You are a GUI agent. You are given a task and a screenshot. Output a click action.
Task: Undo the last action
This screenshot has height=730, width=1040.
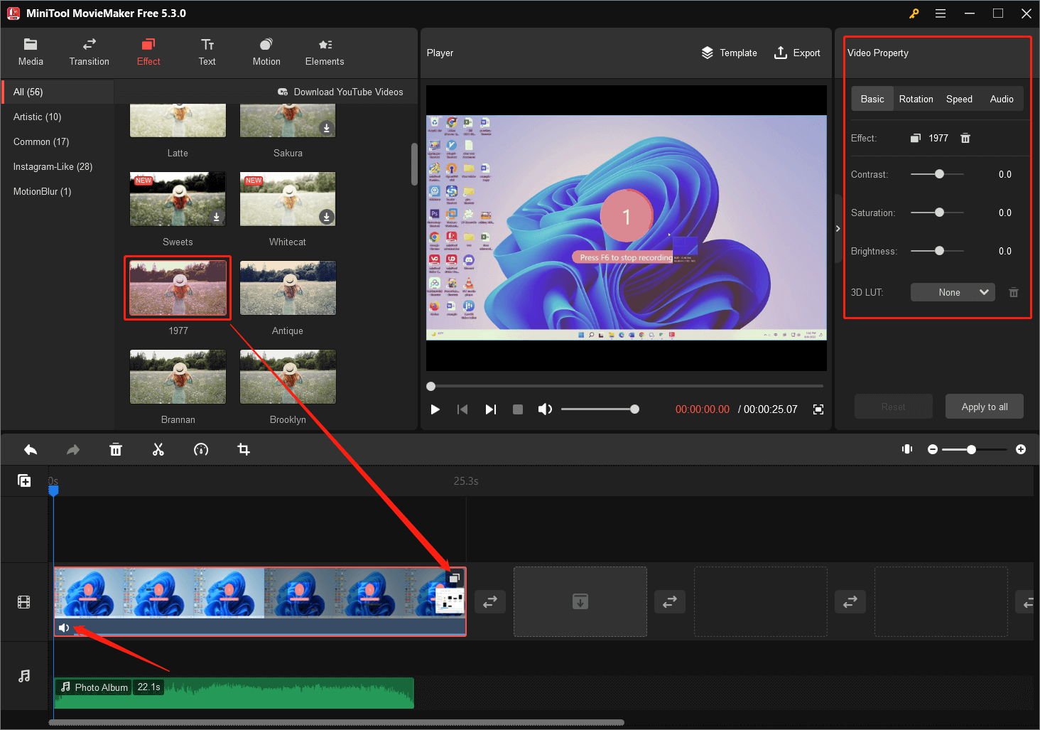[31, 449]
